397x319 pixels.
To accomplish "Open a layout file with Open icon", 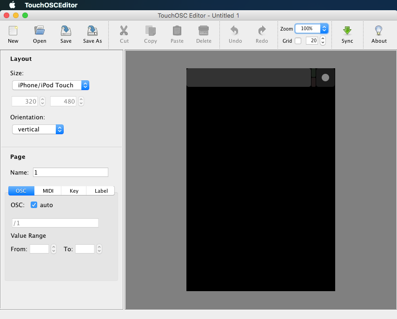I will 40,32.
